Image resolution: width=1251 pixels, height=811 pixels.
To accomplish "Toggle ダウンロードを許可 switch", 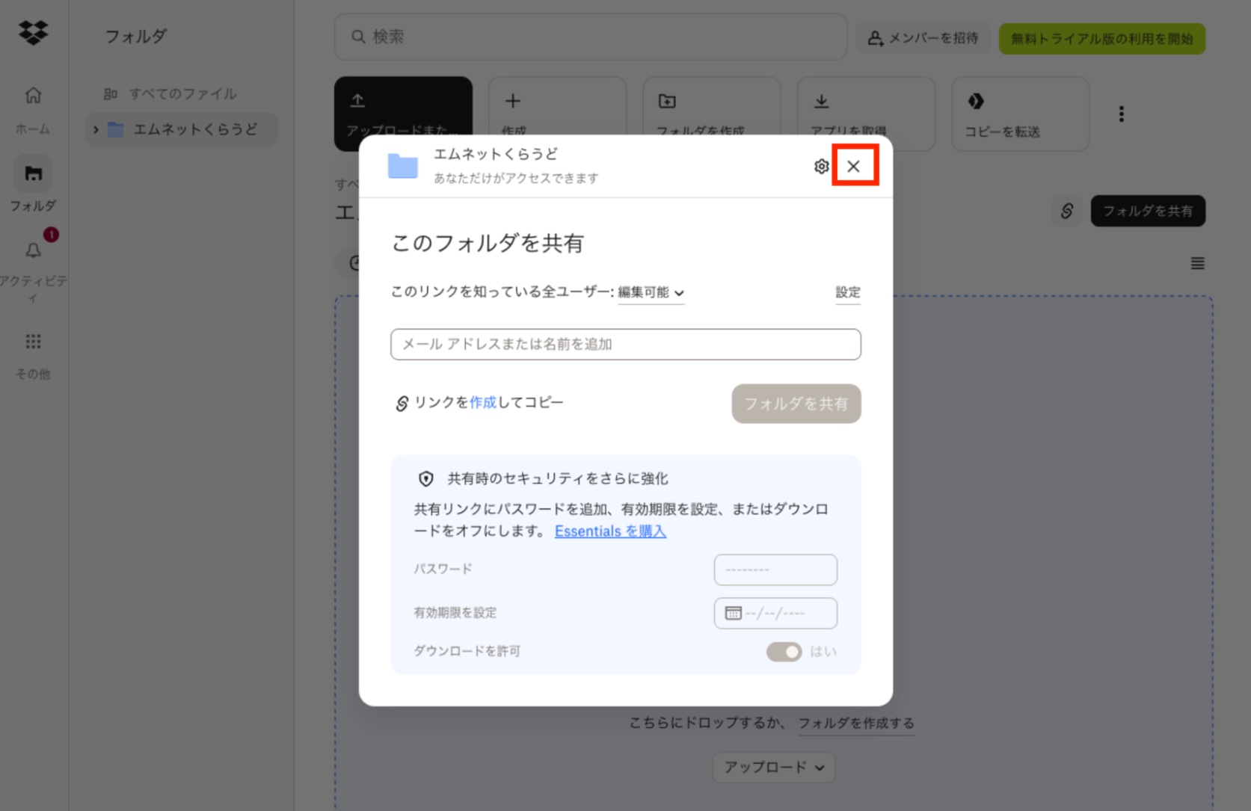I will point(783,652).
